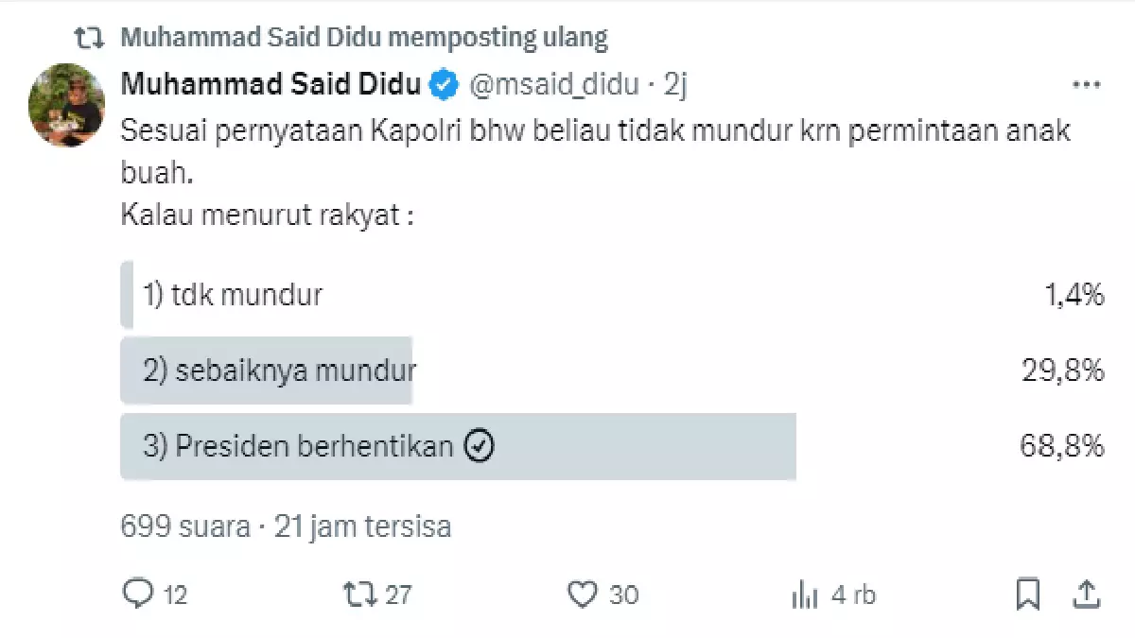Click the repost indicator icon at top
The image size is (1135, 638).
coord(89,38)
